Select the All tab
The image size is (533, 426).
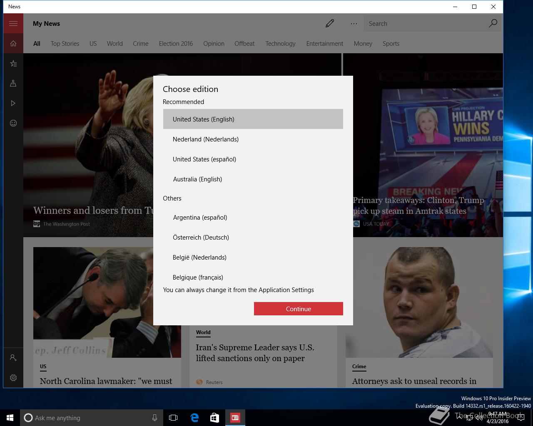coord(37,43)
